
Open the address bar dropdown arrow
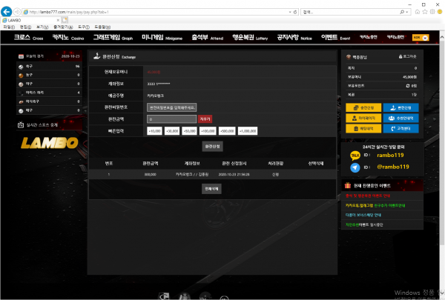pos(290,12)
